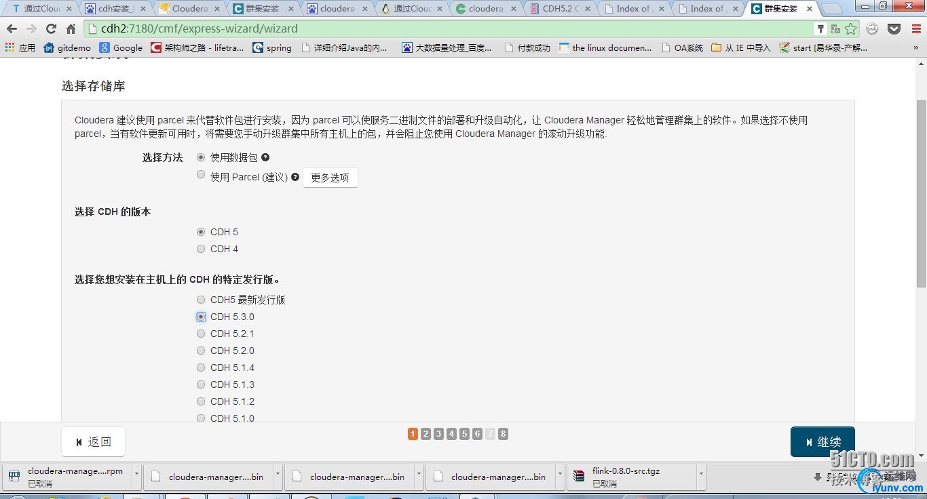Open the Chrome hamburger menu
This screenshot has width=927, height=499.
[916, 29]
